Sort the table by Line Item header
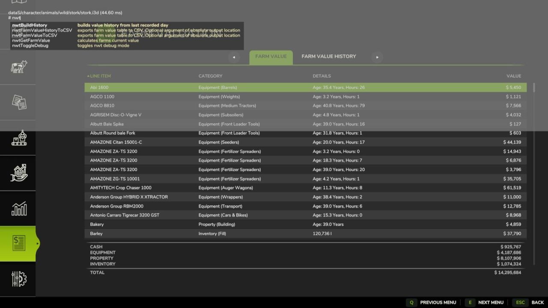Image resolution: width=548 pixels, height=308 pixels. point(100,76)
